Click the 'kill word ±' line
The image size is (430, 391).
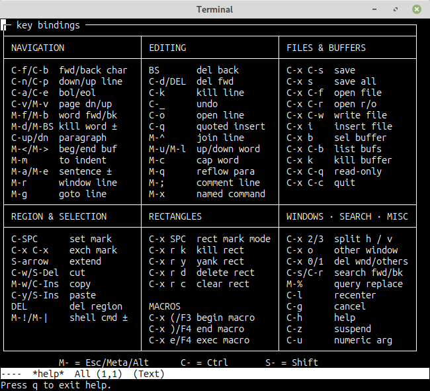click(x=64, y=126)
